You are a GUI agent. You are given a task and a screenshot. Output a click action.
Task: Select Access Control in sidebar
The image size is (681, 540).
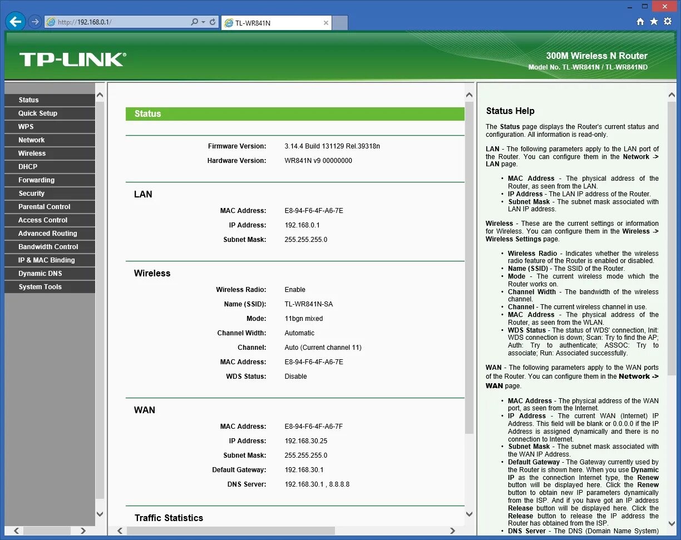(50, 220)
